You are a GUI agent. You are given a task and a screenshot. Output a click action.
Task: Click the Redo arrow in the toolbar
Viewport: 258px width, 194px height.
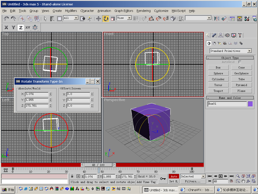pyautogui.click(x=13, y=18)
